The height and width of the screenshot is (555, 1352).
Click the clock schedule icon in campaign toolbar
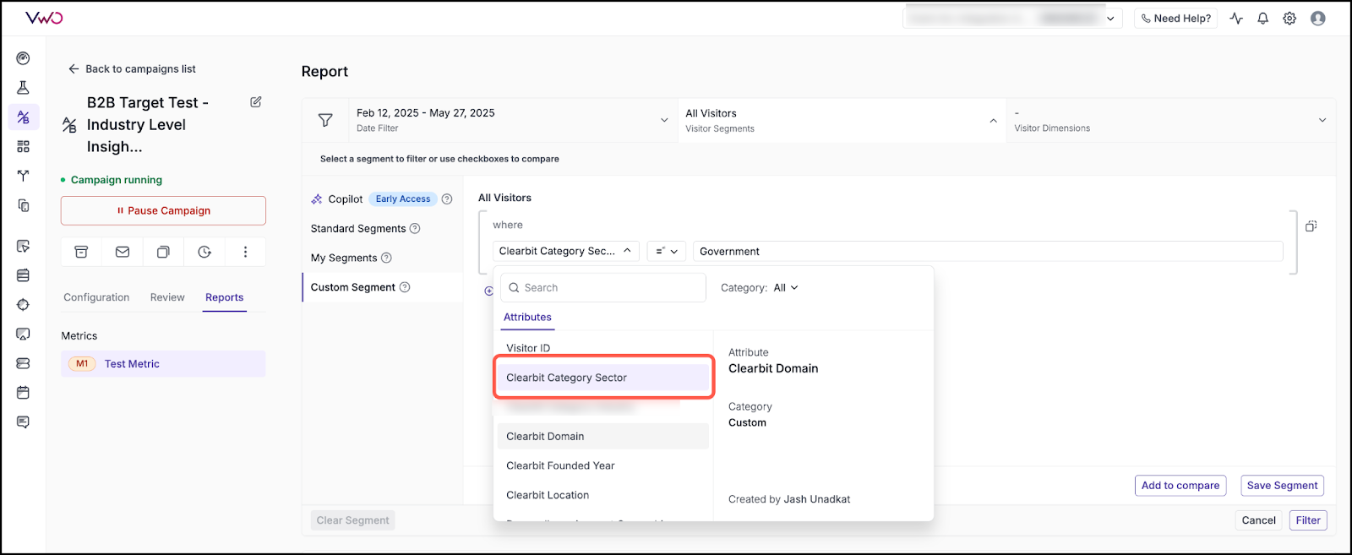click(x=204, y=252)
